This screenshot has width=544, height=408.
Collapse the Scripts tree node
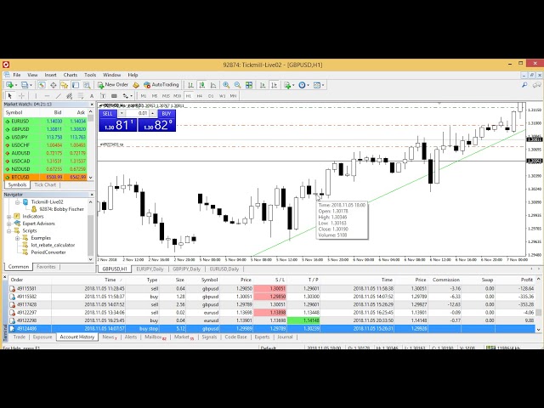coord(9,231)
